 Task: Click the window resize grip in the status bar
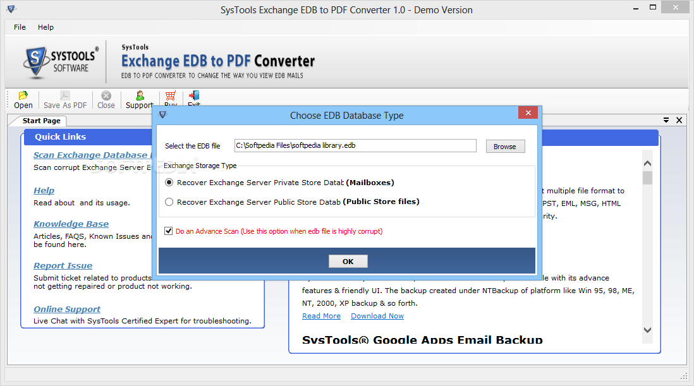684,377
